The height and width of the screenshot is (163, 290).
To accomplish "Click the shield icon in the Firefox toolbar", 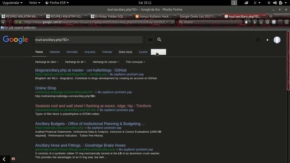I will [274, 22].
